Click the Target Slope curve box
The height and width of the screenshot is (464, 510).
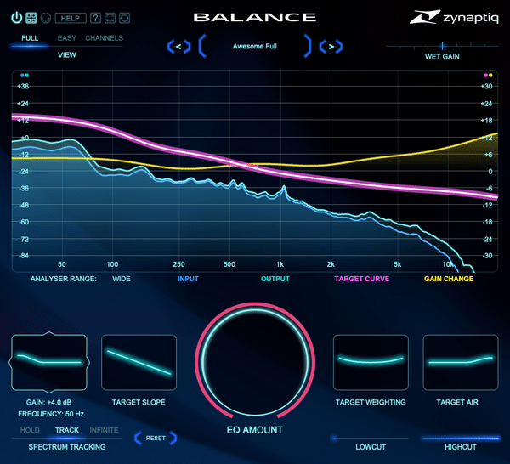tap(139, 362)
